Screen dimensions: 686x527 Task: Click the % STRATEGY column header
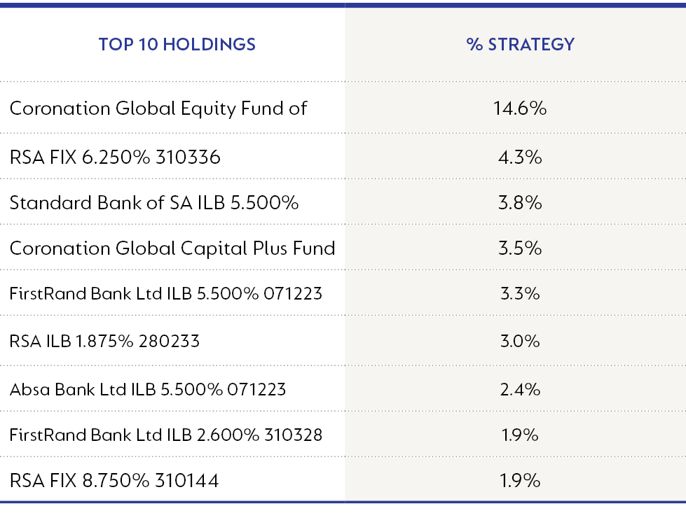click(x=520, y=45)
